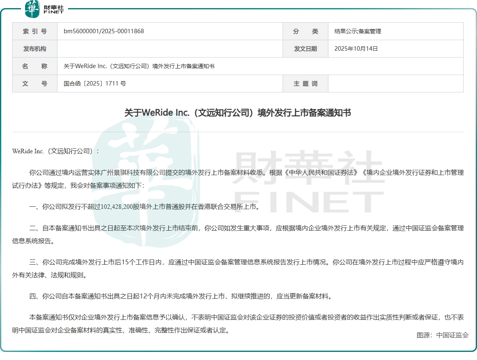Click the 图源:中国证监会 source caption
This screenshot has height=360, width=477.
click(x=442, y=335)
